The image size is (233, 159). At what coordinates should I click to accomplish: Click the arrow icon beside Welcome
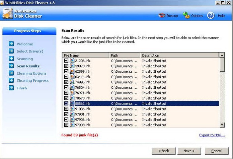11,44
